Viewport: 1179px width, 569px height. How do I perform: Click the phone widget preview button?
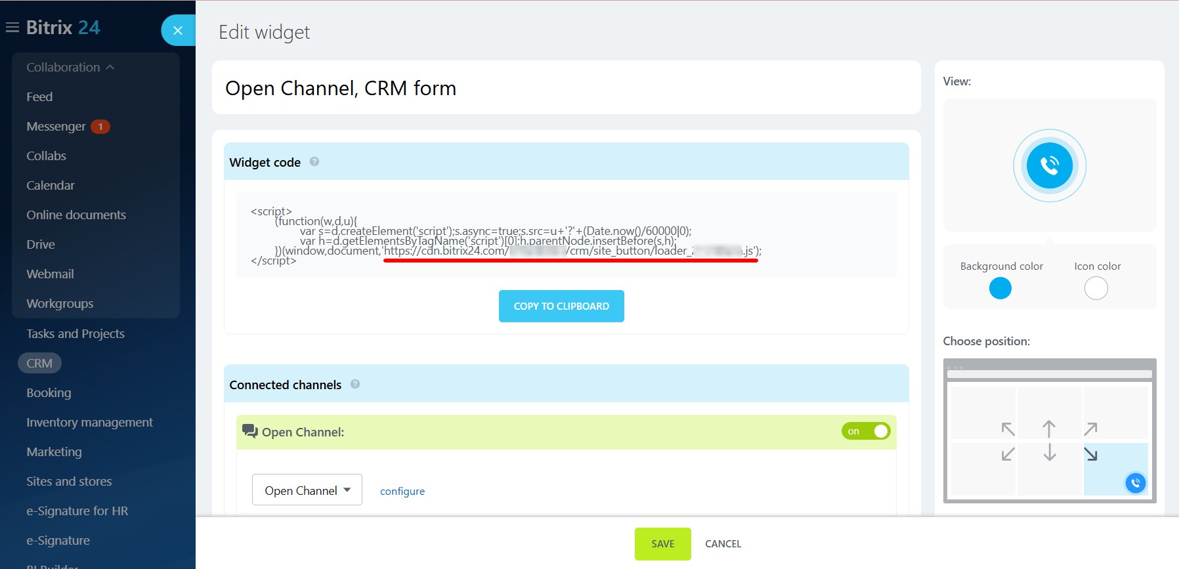pos(1049,165)
